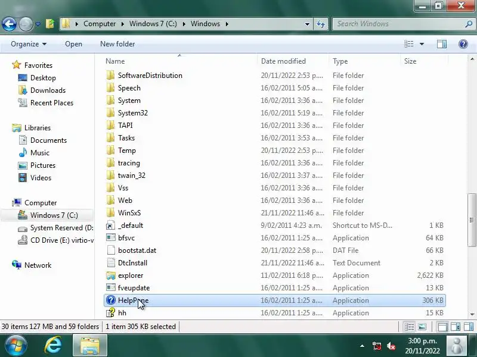This screenshot has width=477, height=357.
Task: Select Computer in the navigation pane
Action: (x=41, y=202)
